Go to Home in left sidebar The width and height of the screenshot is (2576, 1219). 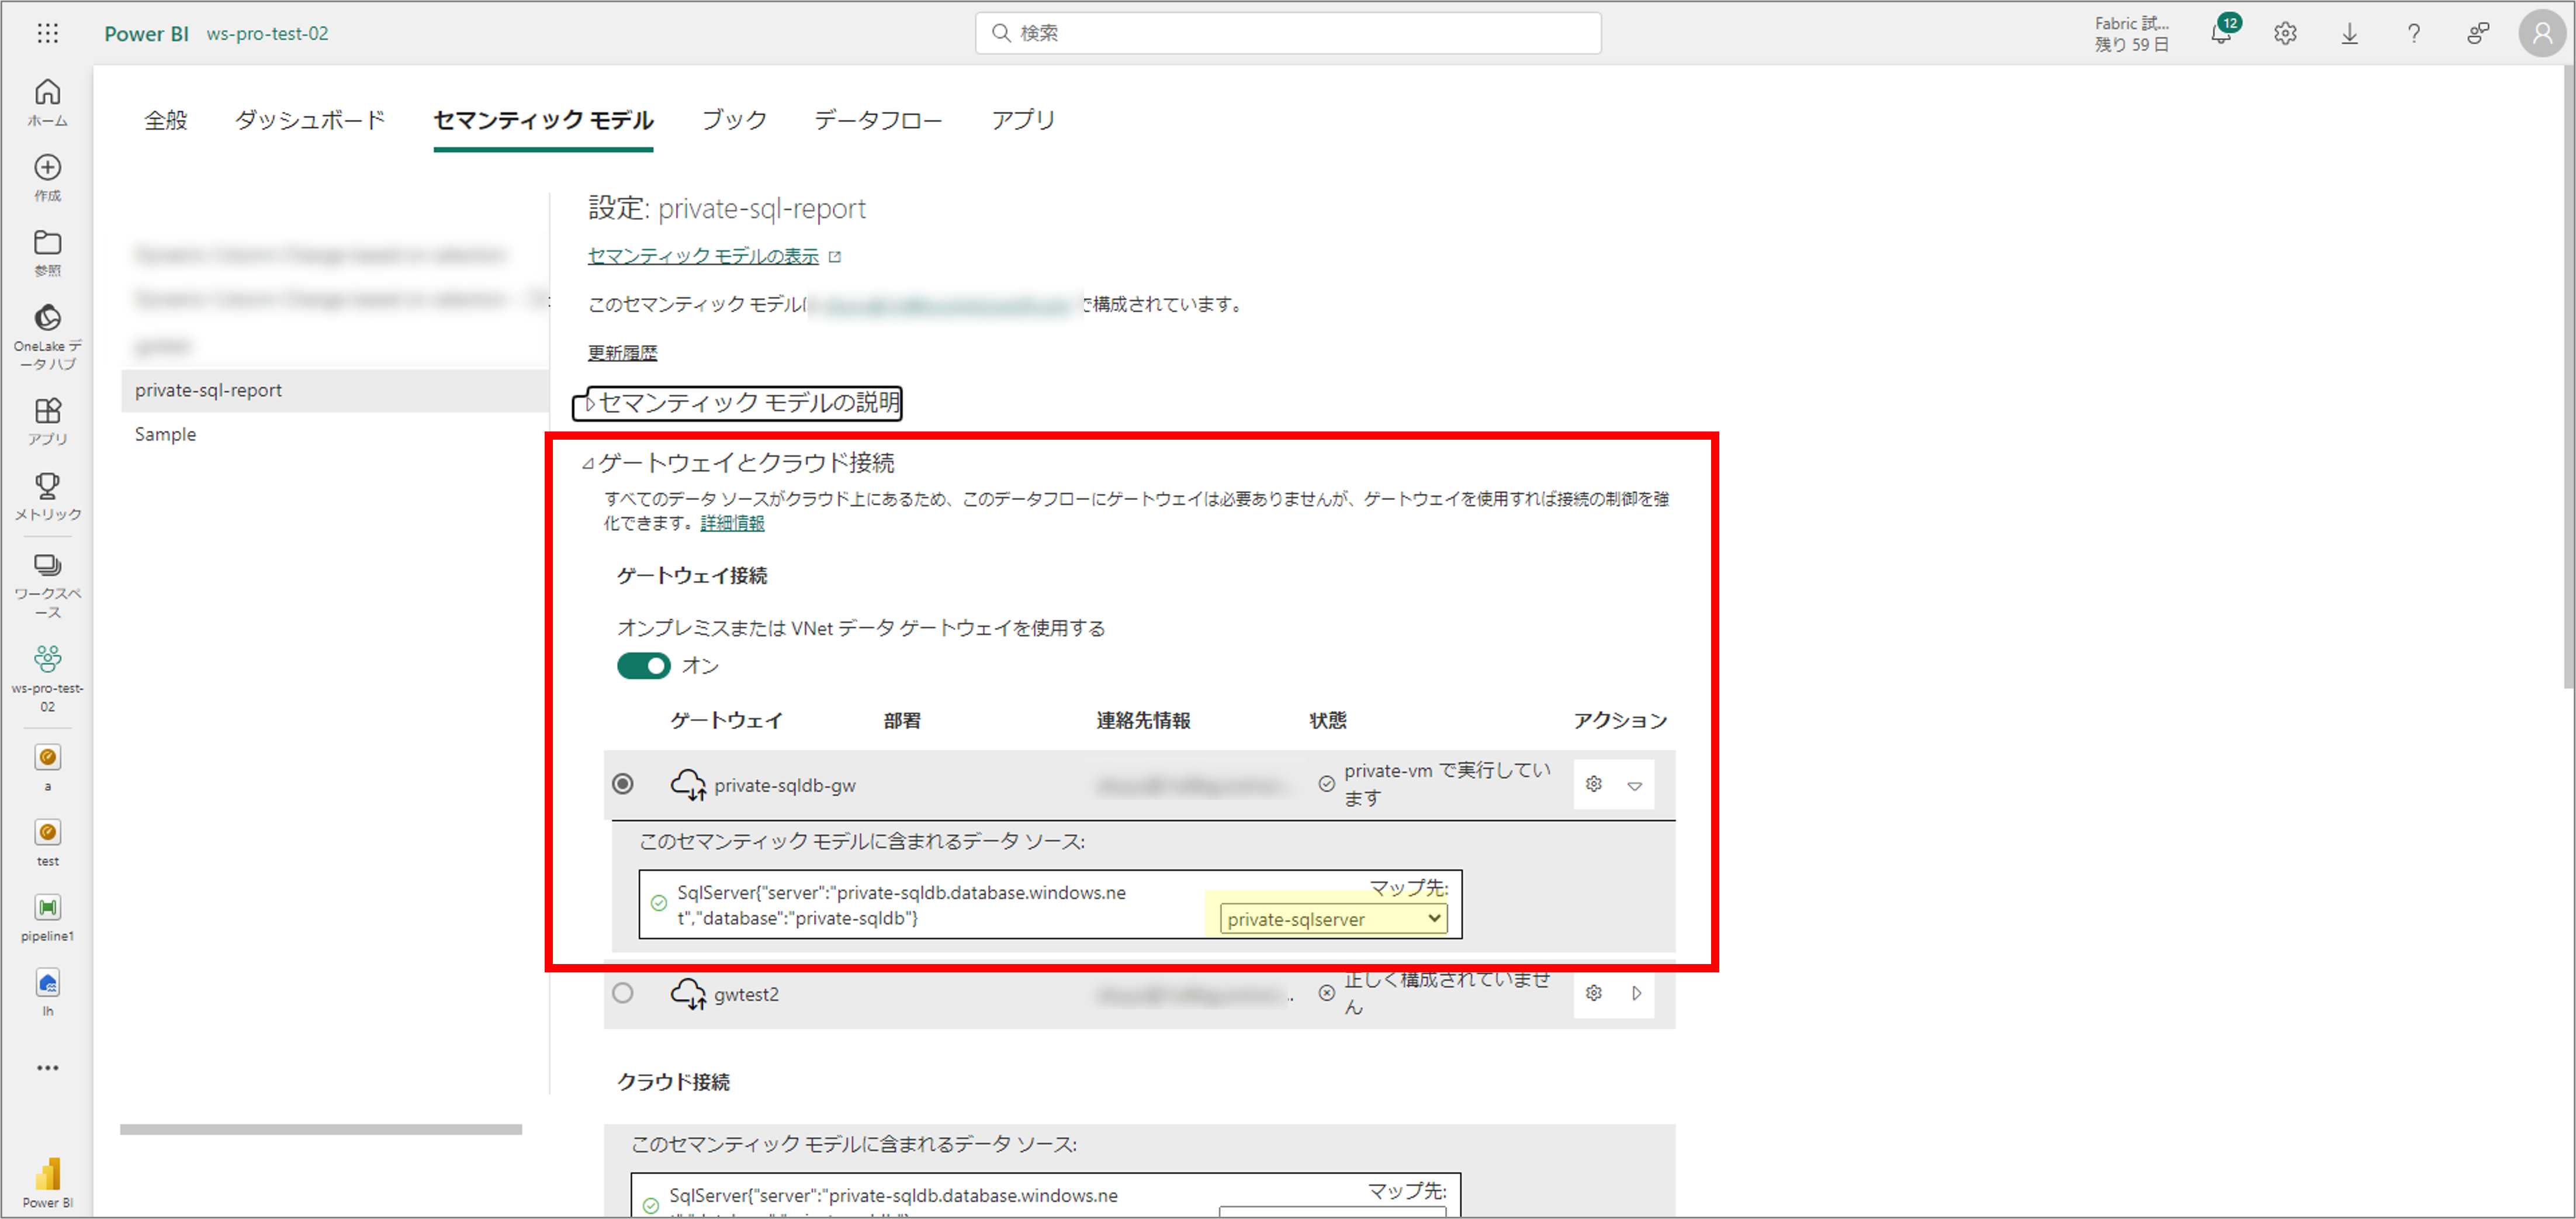[47, 103]
